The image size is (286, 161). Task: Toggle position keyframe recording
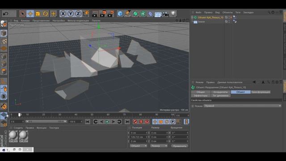[155, 122]
